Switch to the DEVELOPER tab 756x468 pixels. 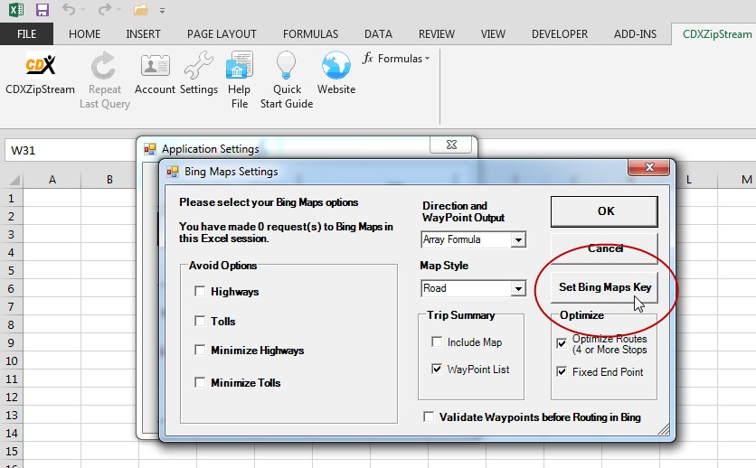560,34
